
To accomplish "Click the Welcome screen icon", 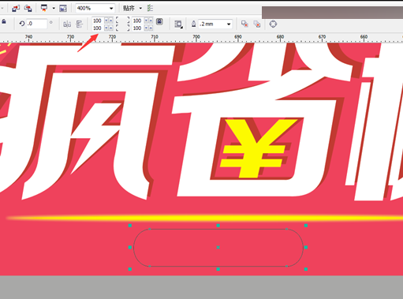I will [x=63, y=8].
